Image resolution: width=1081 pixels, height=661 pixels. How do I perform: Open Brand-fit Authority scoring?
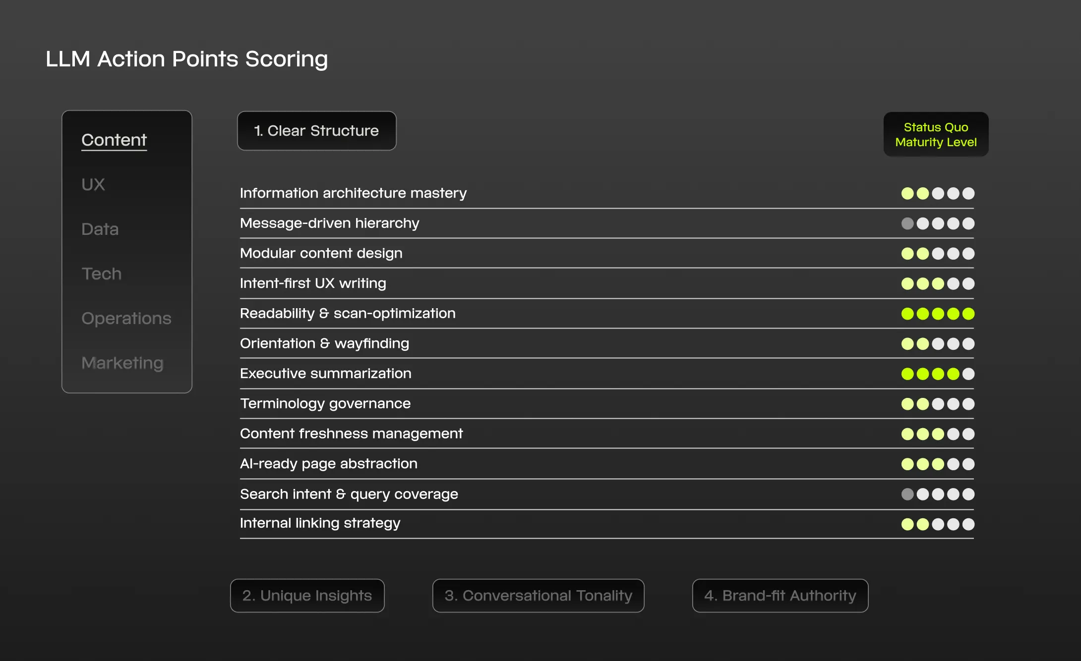click(x=780, y=596)
